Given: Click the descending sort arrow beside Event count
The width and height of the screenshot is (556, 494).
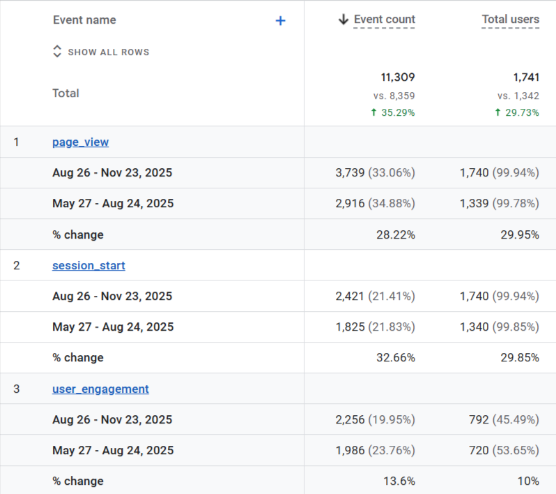Looking at the screenshot, I should pos(343,20).
